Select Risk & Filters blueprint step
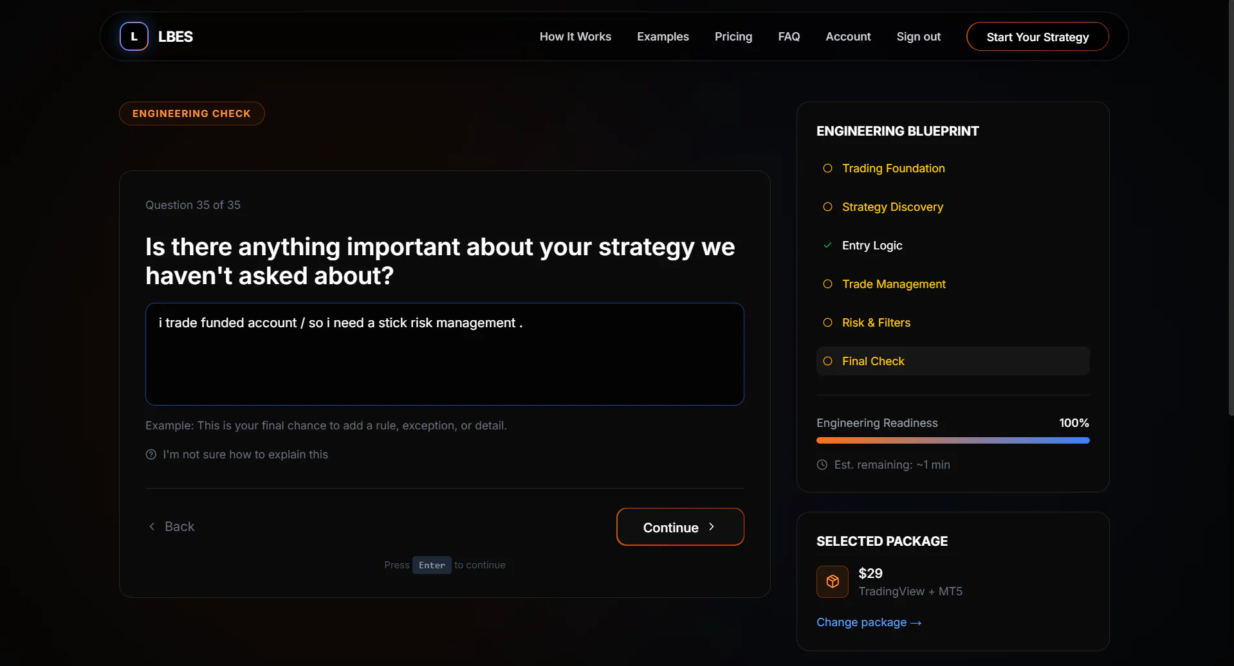Screen dimensions: 1234x666 tap(876, 323)
